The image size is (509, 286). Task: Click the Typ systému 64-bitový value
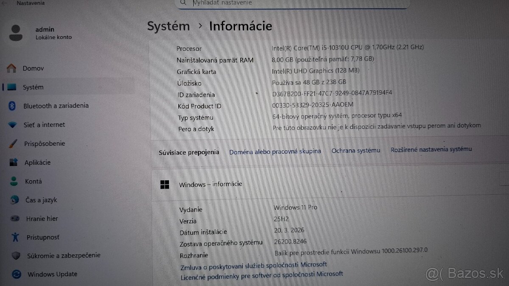coord(337,116)
